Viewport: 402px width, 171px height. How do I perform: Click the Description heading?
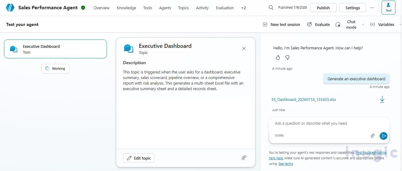click(134, 63)
